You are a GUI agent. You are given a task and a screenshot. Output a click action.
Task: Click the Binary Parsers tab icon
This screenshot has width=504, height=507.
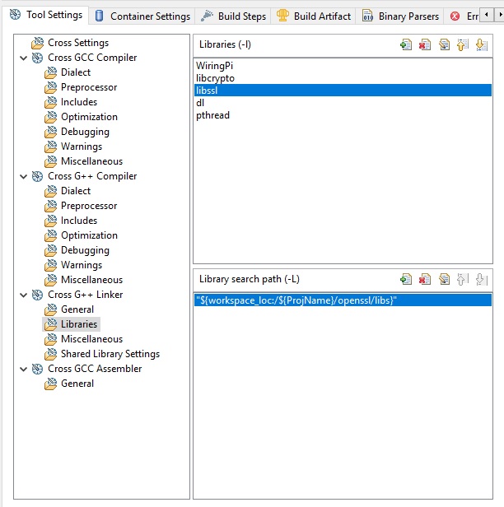pyautogui.click(x=367, y=16)
